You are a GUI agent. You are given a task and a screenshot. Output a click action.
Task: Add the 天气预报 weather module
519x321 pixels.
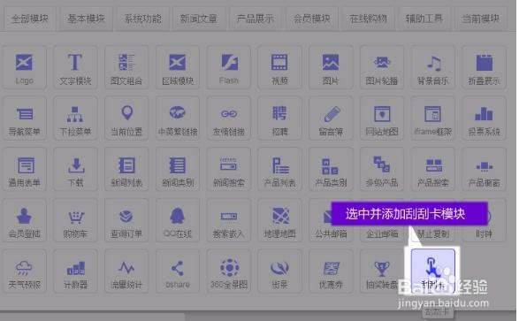coord(25,271)
